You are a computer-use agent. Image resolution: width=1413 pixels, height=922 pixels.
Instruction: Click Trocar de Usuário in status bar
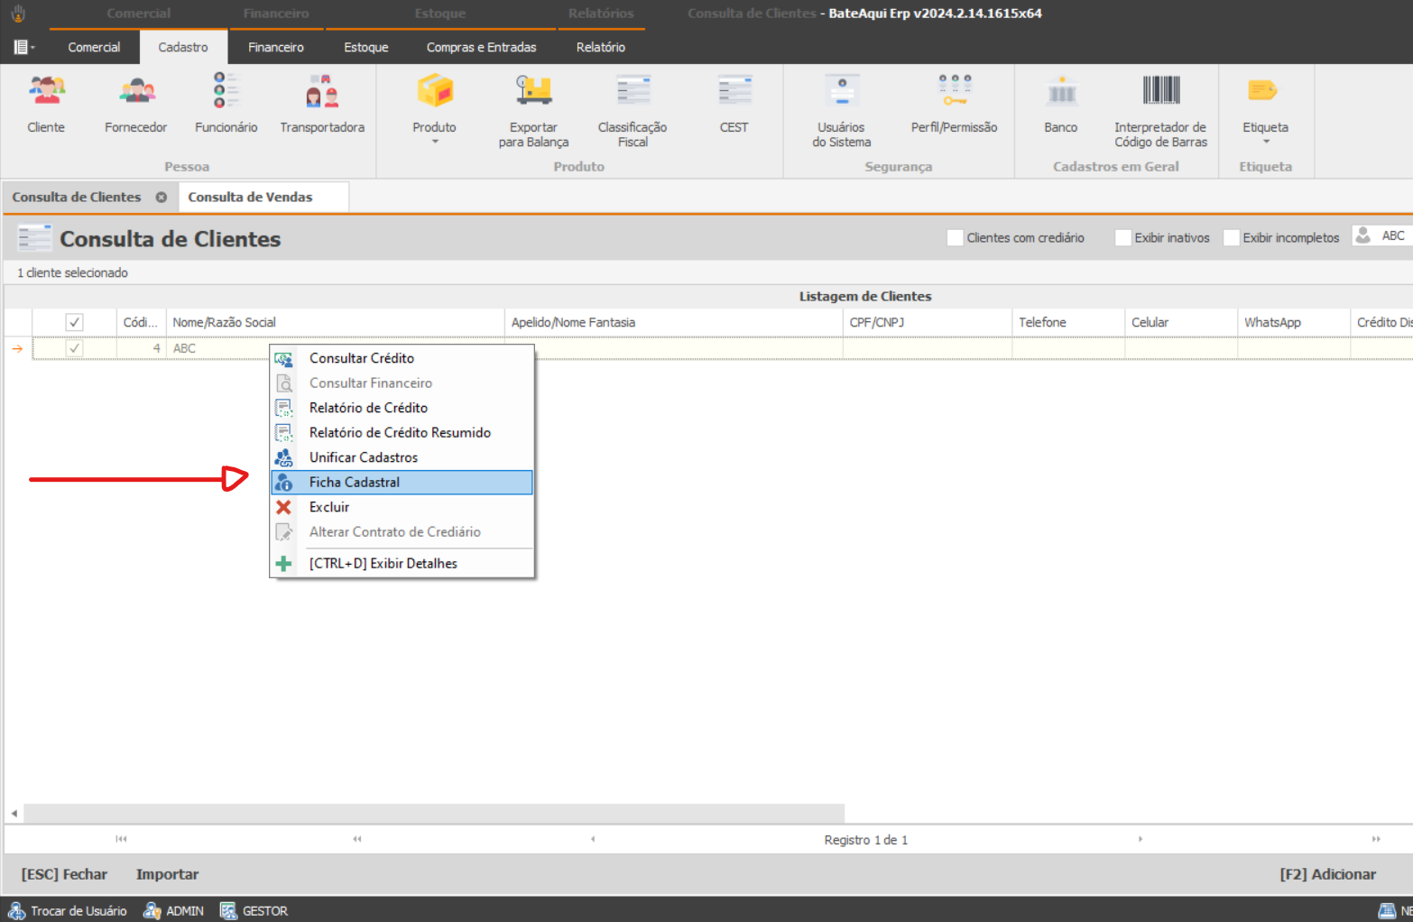(68, 911)
